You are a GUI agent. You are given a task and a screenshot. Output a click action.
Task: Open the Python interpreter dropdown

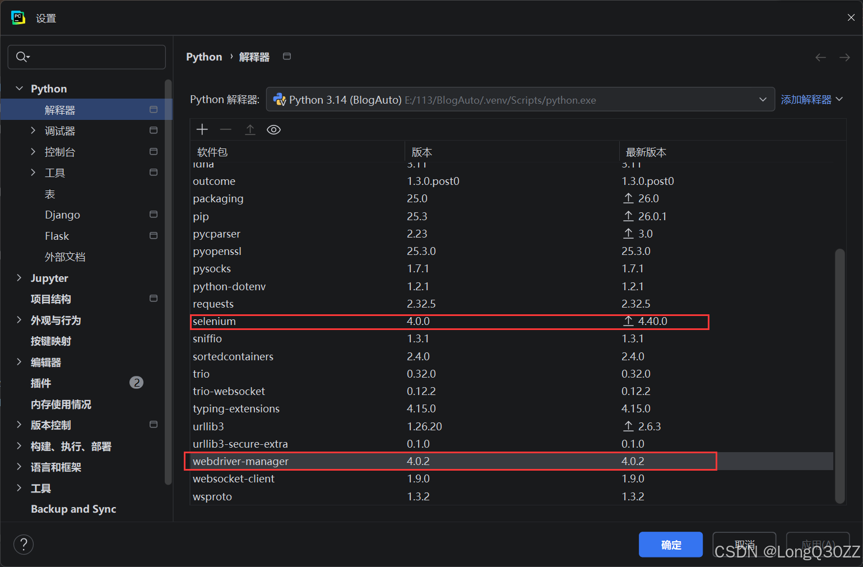pyautogui.click(x=763, y=99)
